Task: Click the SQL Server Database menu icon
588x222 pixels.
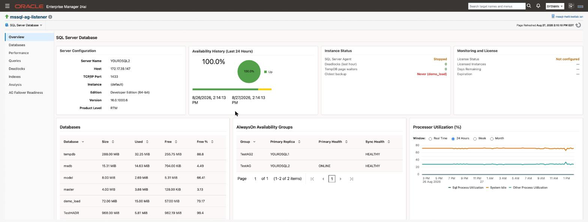Action: click(7, 25)
